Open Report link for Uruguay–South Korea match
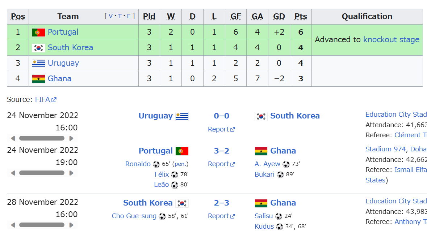Viewport: 427px width, 233px height. [x=218, y=129]
